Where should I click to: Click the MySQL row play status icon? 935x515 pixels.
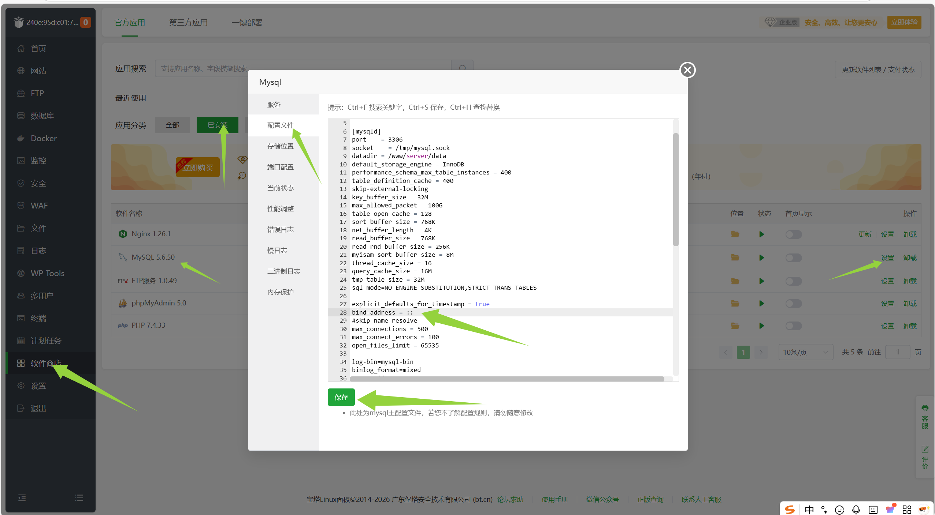point(761,257)
